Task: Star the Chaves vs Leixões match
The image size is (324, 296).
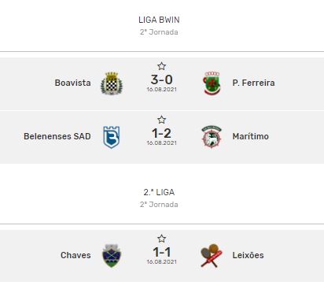Action: tap(161, 239)
